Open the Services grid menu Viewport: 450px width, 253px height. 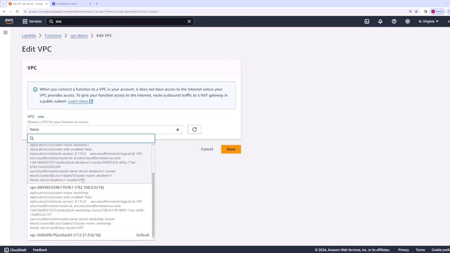32,21
